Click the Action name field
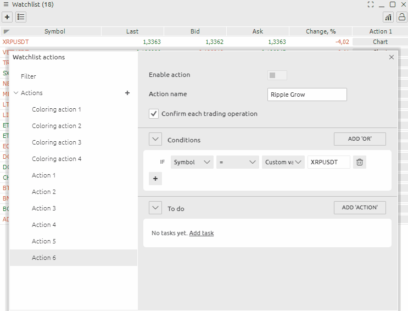Image resolution: width=408 pixels, height=311 pixels. [x=307, y=95]
